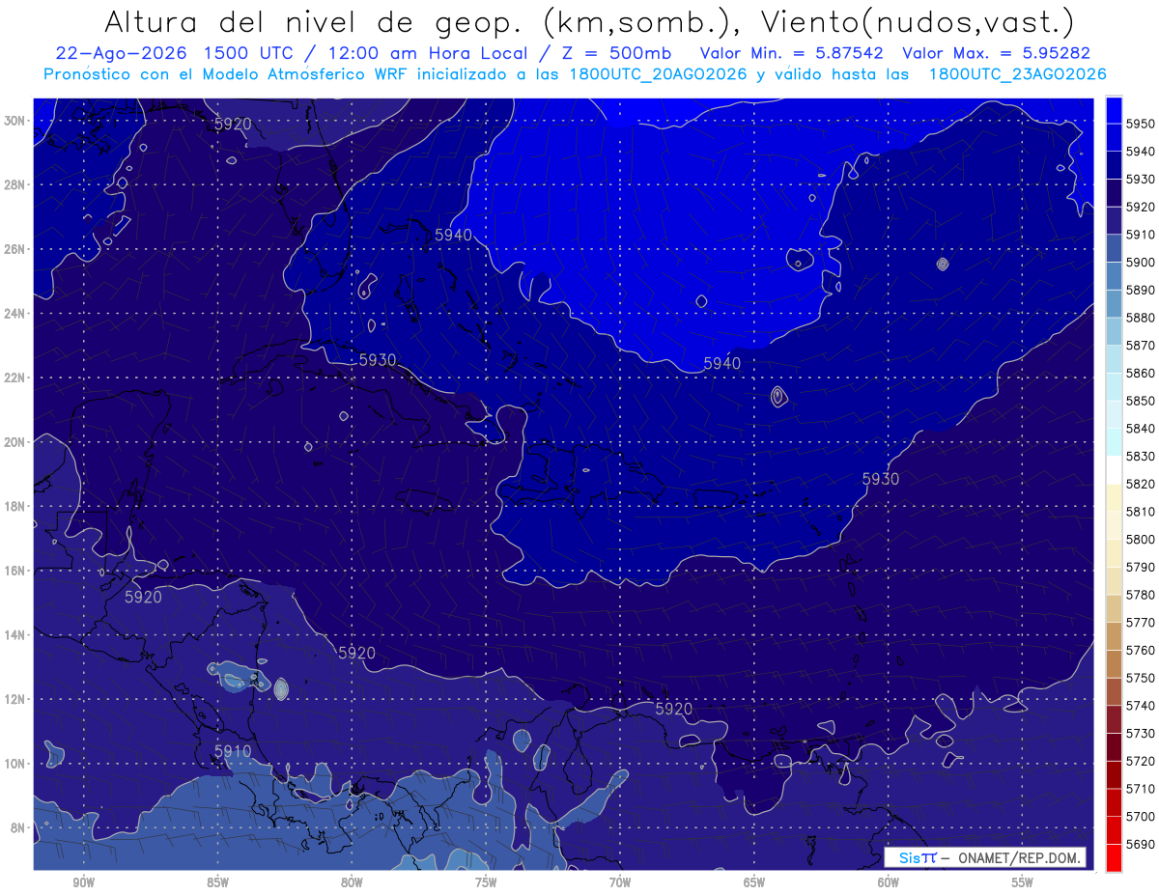Click the 5920 contour label near 30N

pyautogui.click(x=232, y=124)
